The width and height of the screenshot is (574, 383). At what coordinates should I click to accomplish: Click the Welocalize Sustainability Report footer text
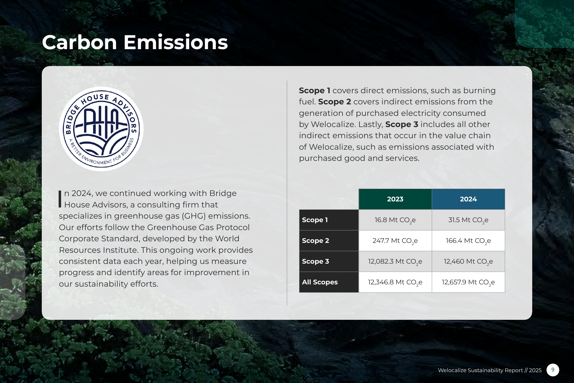click(489, 370)
